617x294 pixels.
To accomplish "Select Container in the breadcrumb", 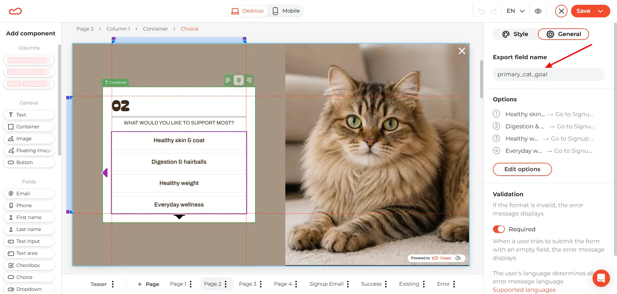I will pos(155,29).
